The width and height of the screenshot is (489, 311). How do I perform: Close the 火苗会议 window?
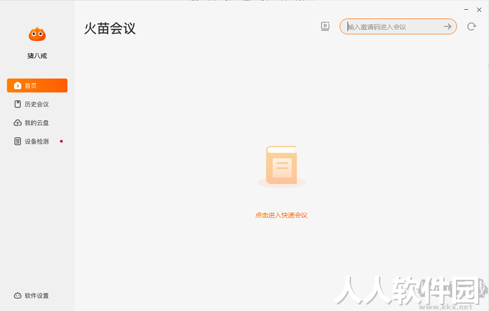click(479, 10)
